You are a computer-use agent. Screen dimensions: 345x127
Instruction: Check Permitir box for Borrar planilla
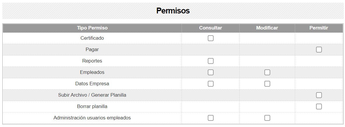pos(319,107)
